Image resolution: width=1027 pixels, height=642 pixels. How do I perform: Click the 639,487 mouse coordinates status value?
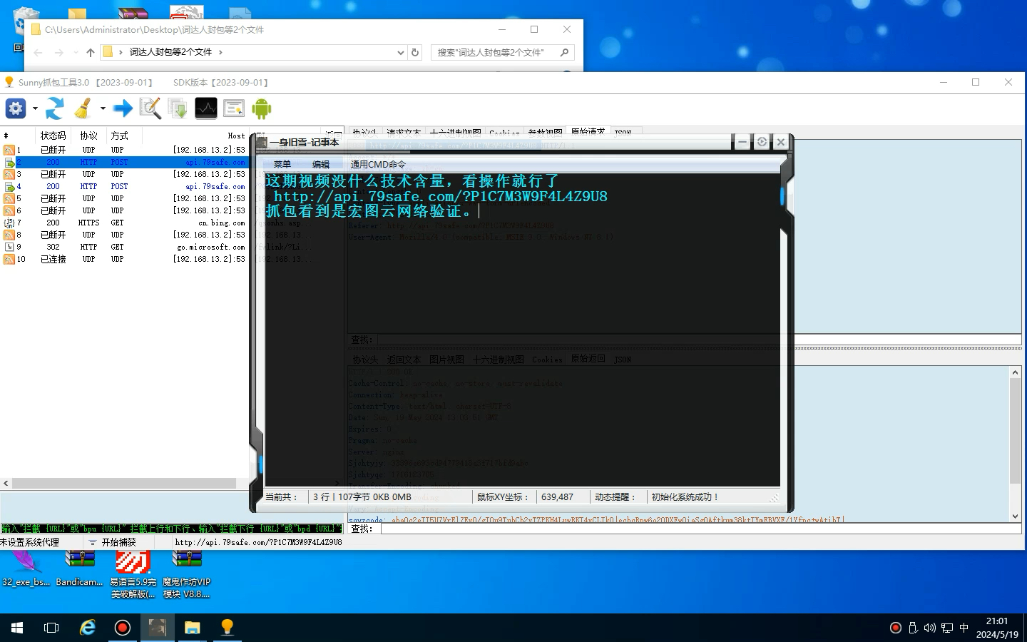point(557,497)
